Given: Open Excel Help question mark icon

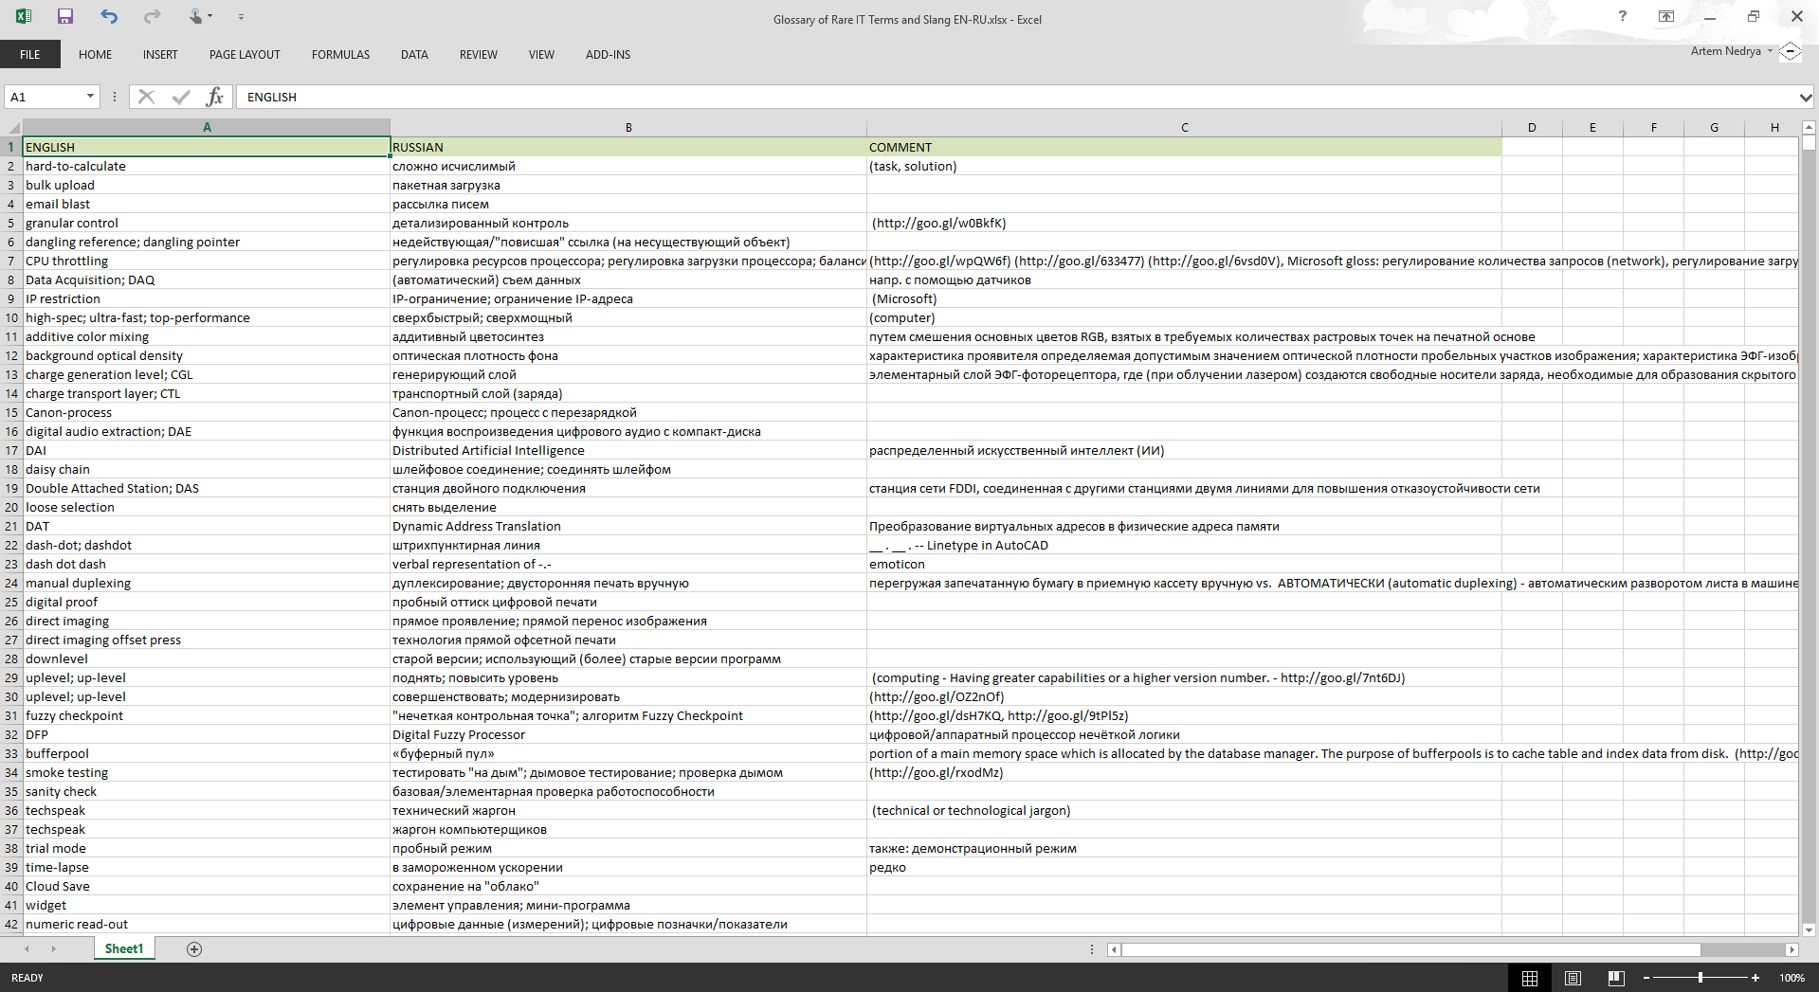Looking at the screenshot, I should (1623, 16).
